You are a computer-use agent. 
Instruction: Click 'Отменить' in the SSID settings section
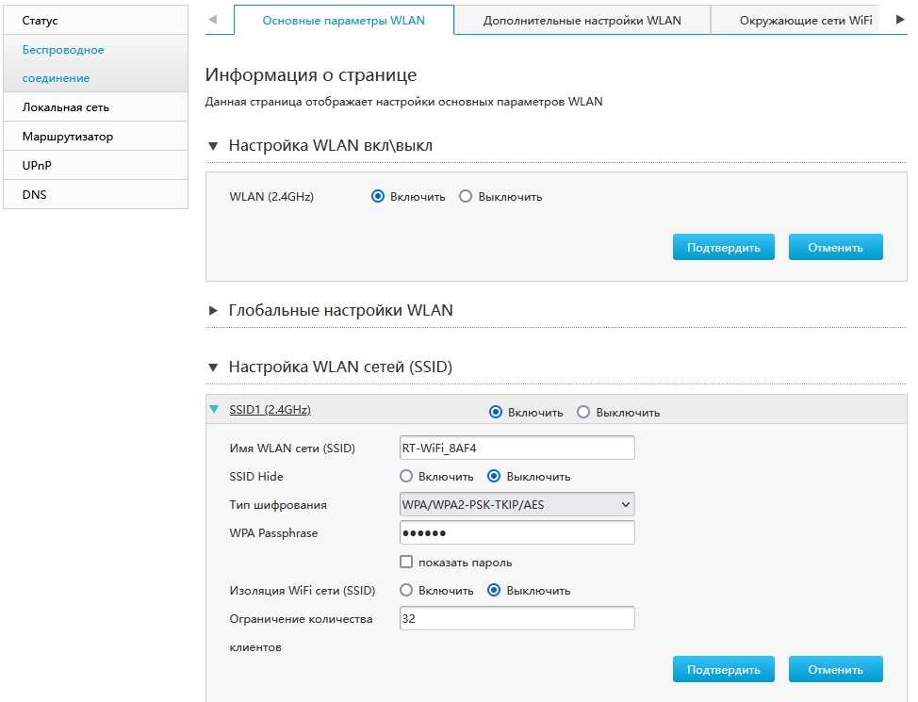[835, 670]
